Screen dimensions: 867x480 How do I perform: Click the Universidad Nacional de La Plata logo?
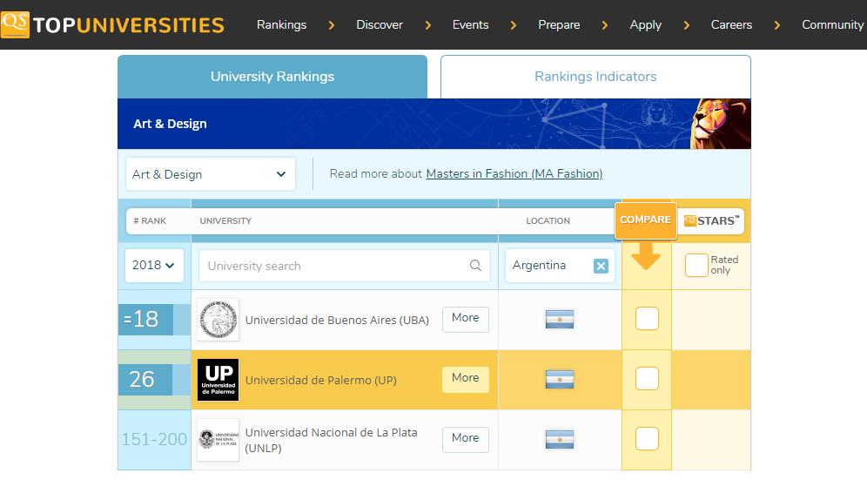coord(218,440)
